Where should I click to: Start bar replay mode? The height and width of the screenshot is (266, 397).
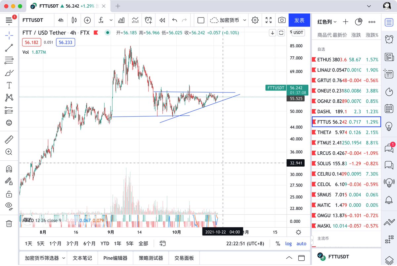[x=162, y=20]
